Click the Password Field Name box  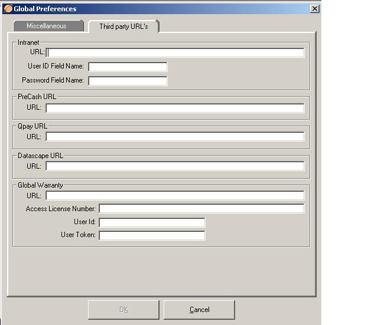click(x=128, y=81)
